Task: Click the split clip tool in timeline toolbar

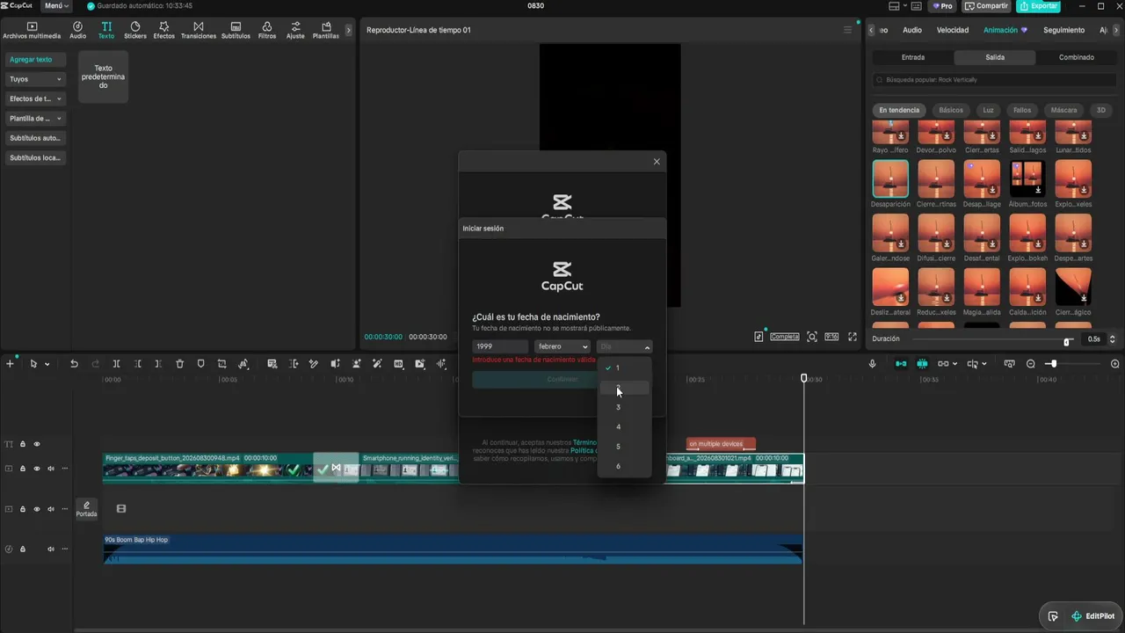Action: [116, 364]
